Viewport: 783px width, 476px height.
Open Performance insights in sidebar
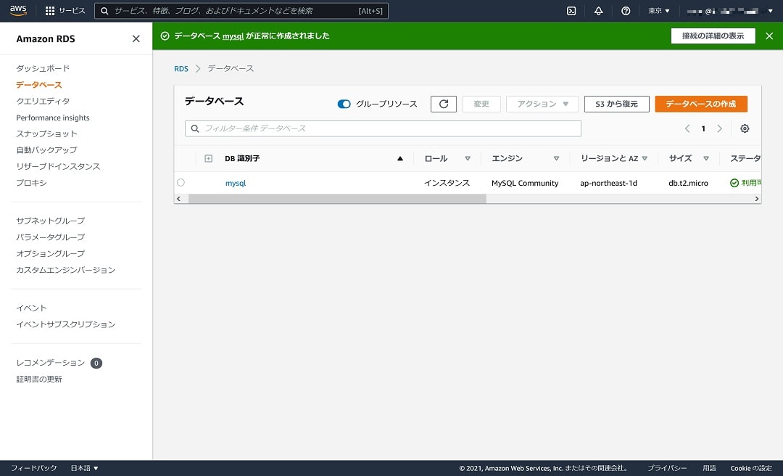pyautogui.click(x=53, y=118)
